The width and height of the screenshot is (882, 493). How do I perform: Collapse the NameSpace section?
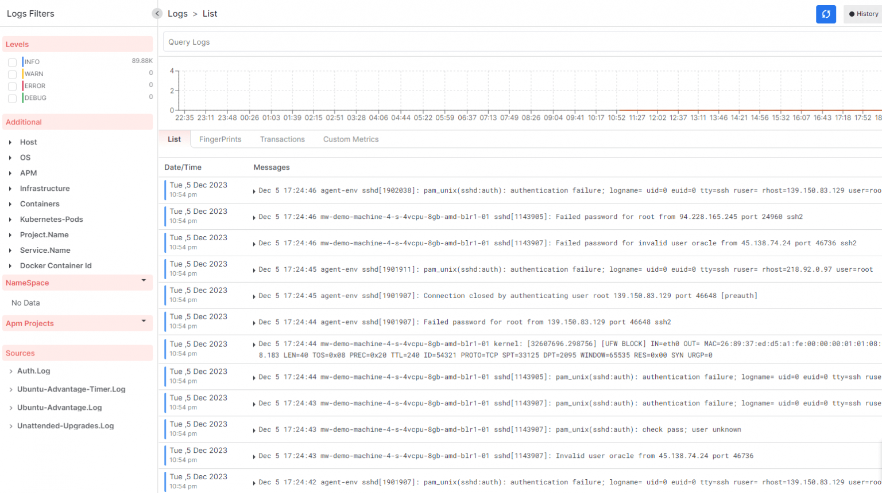tap(144, 281)
